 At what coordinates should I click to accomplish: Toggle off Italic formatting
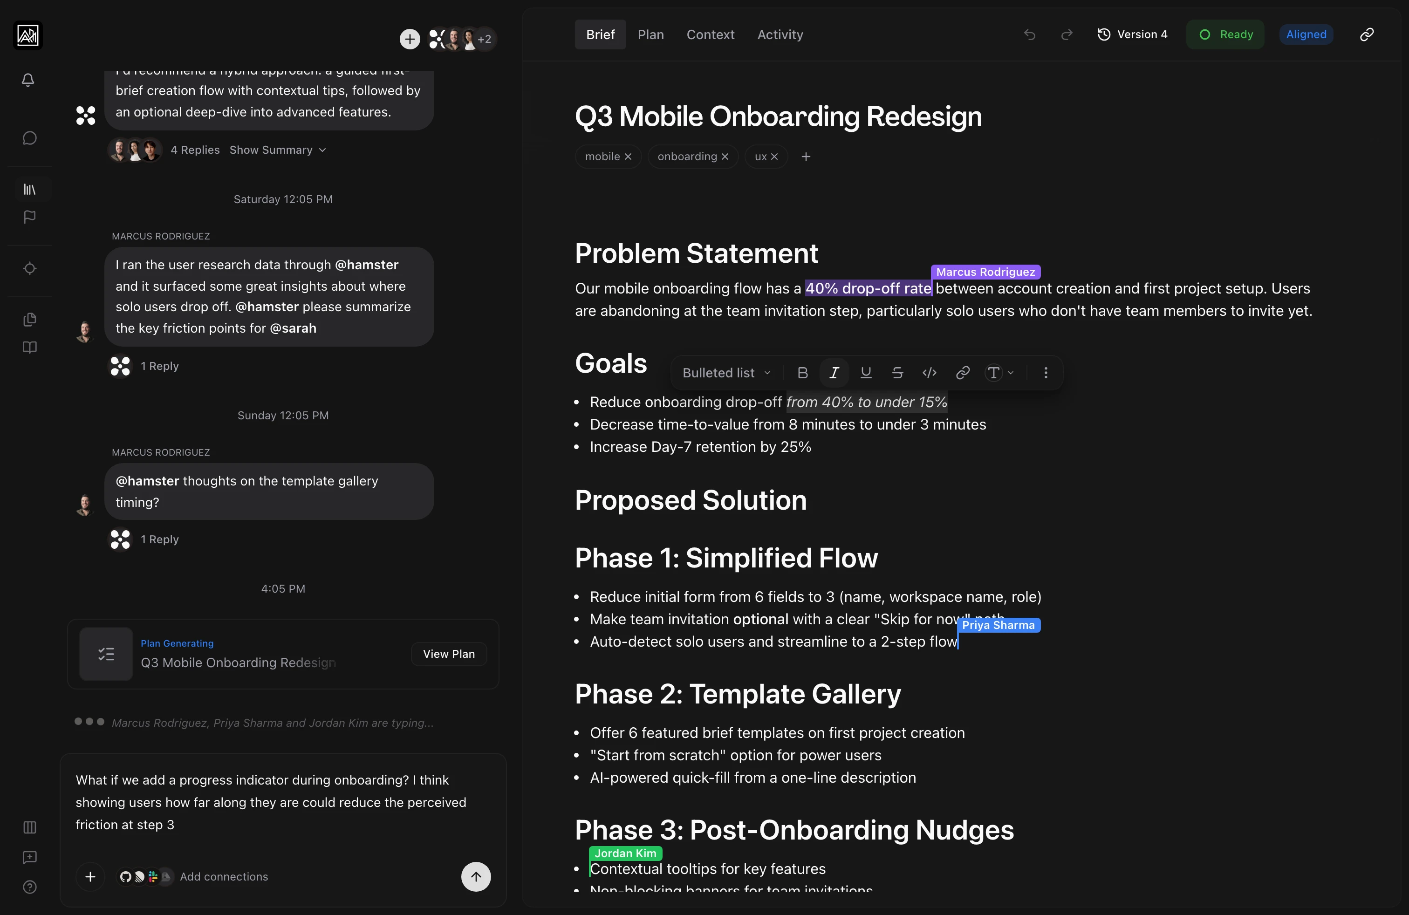tap(834, 373)
